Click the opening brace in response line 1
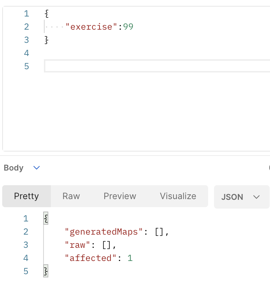 click(46, 219)
